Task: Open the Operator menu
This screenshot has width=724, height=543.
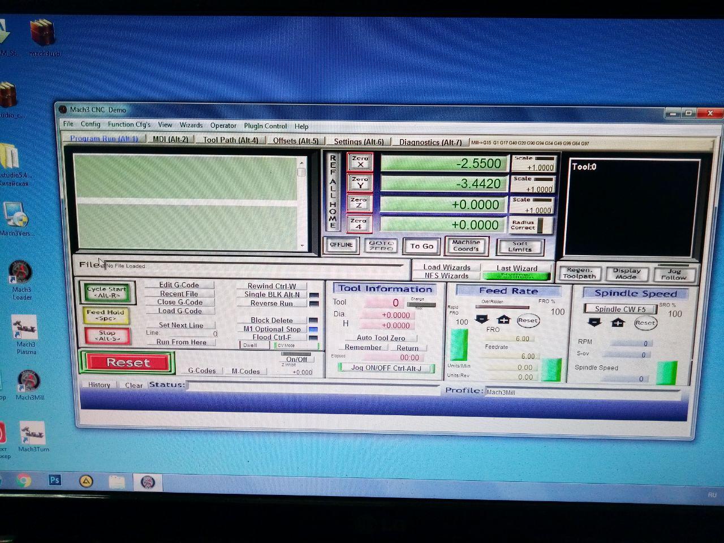Action: tap(223, 126)
